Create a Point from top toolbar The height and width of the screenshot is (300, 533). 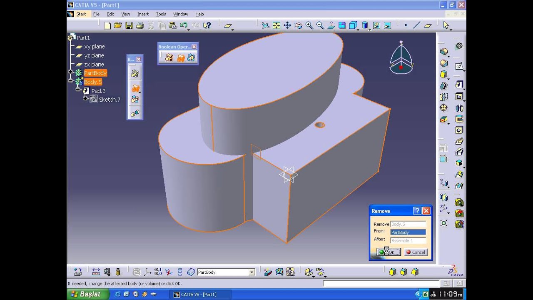pos(406,25)
